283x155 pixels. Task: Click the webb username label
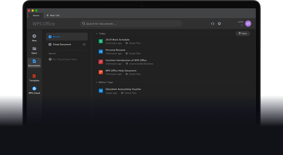click(241, 22)
